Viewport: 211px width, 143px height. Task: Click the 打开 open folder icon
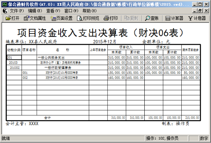click(x=8, y=18)
